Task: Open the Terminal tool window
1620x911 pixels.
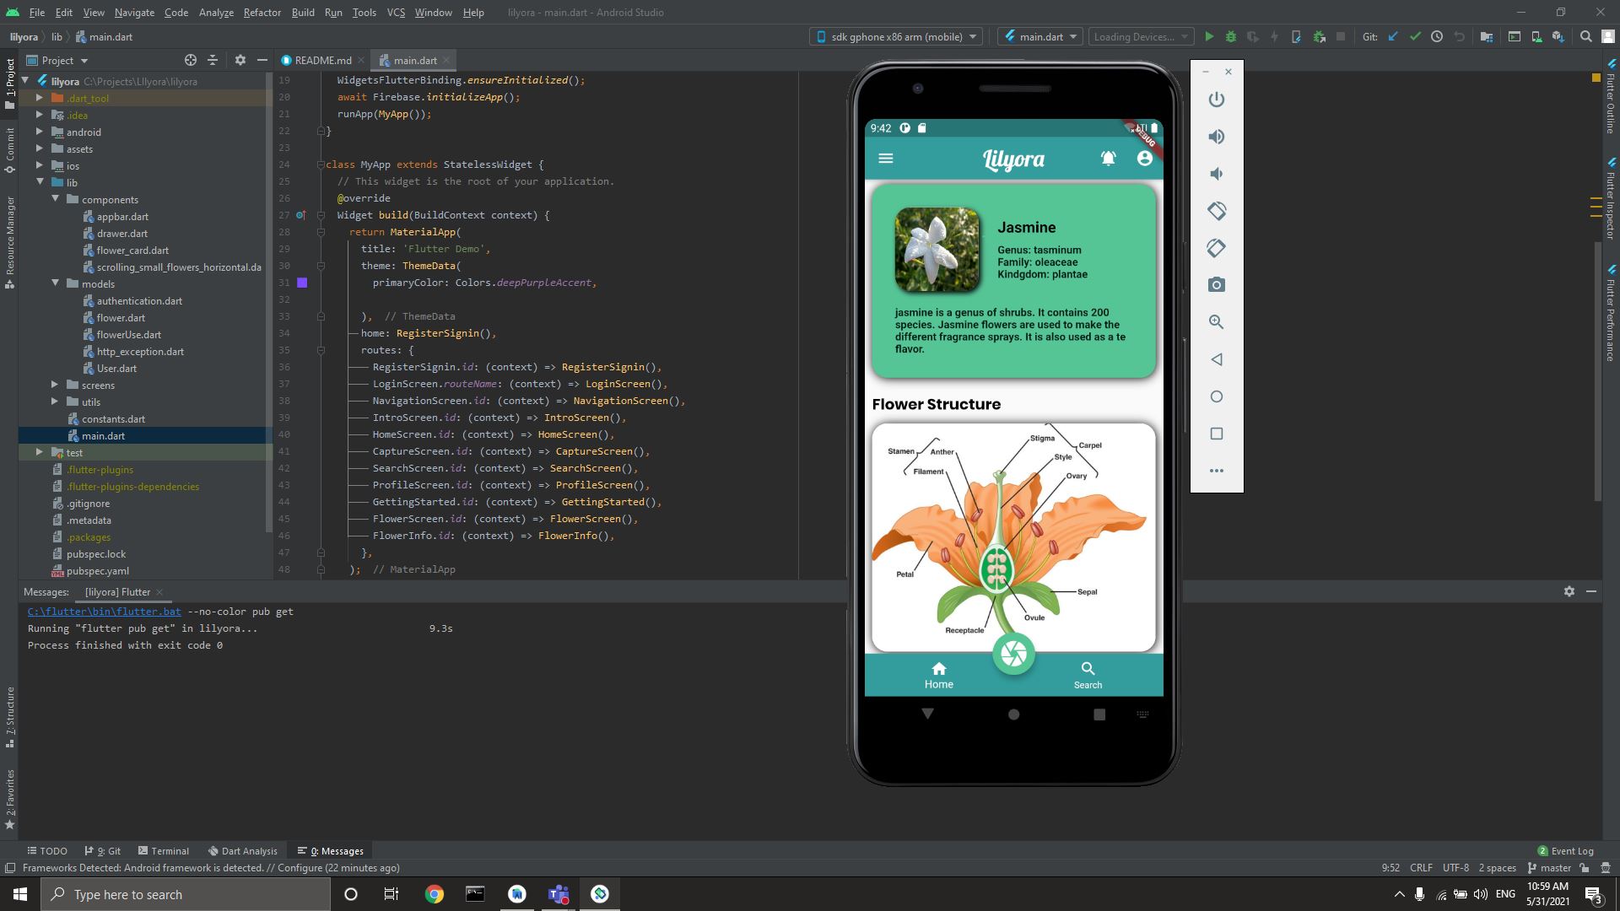Action: pyautogui.click(x=164, y=850)
